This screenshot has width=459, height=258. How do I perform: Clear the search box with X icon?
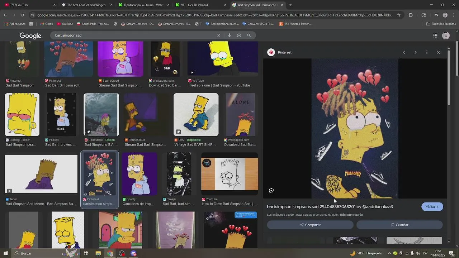pos(218,35)
